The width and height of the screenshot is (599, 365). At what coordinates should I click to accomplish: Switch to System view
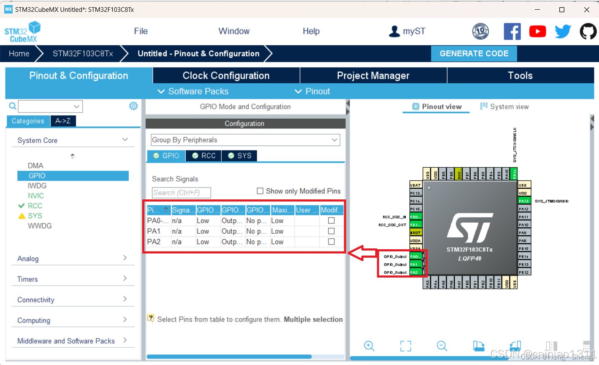click(x=504, y=106)
